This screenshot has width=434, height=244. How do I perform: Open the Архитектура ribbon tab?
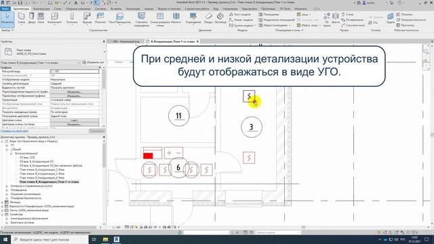pyautogui.click(x=21, y=9)
